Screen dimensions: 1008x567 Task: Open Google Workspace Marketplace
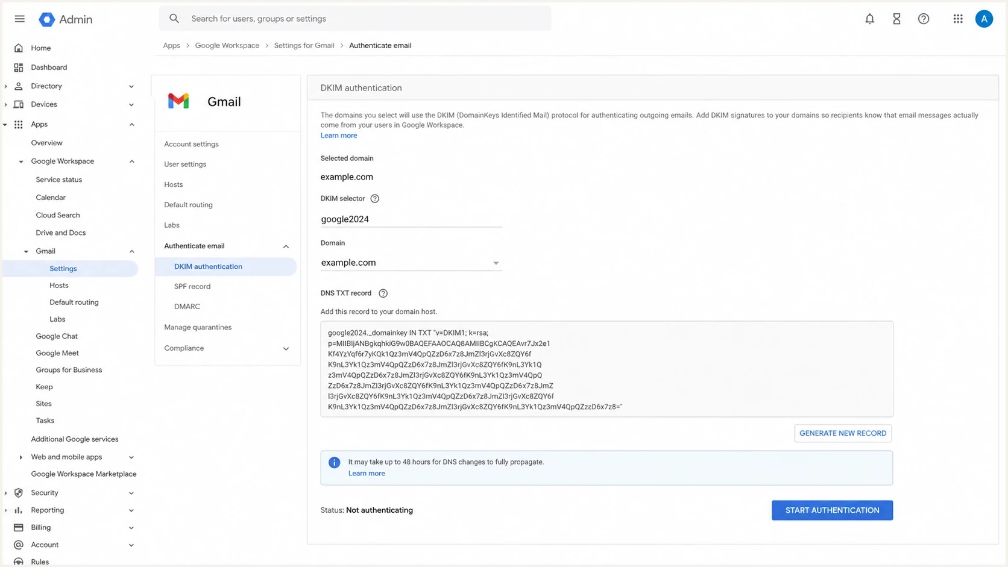tap(84, 474)
